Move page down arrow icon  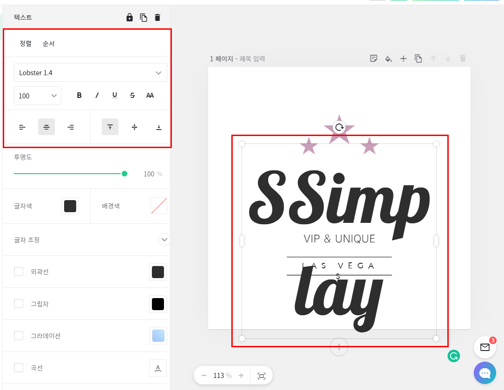point(448,58)
